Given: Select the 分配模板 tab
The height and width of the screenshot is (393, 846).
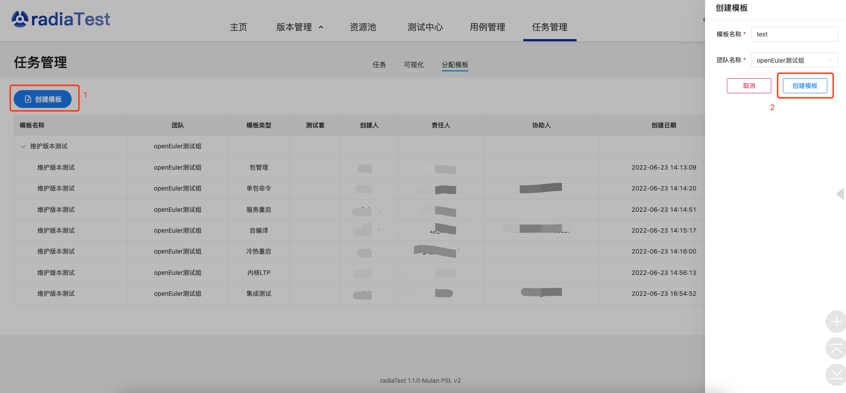Looking at the screenshot, I should (455, 65).
